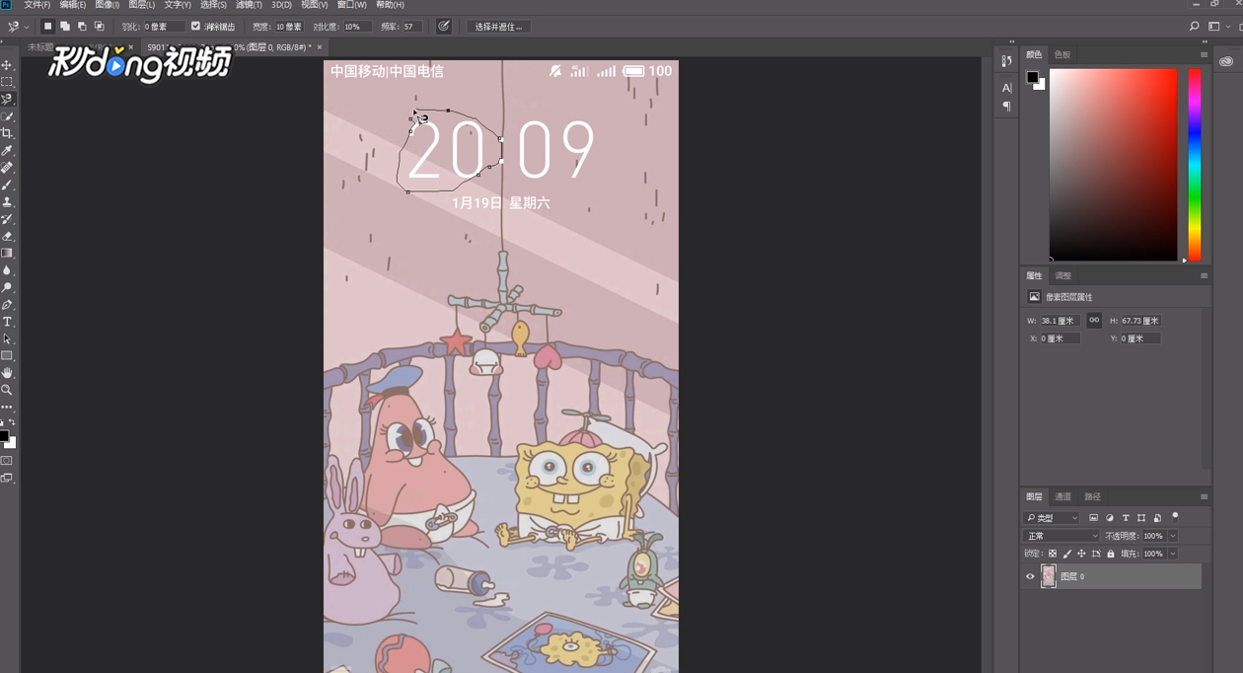Open the Color panel menu
This screenshot has height=673, width=1243.
pos(1204,54)
